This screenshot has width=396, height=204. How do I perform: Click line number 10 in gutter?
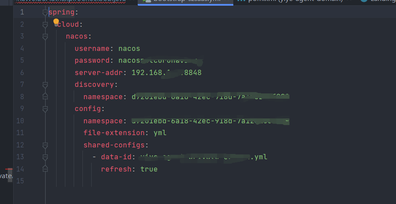(20, 121)
